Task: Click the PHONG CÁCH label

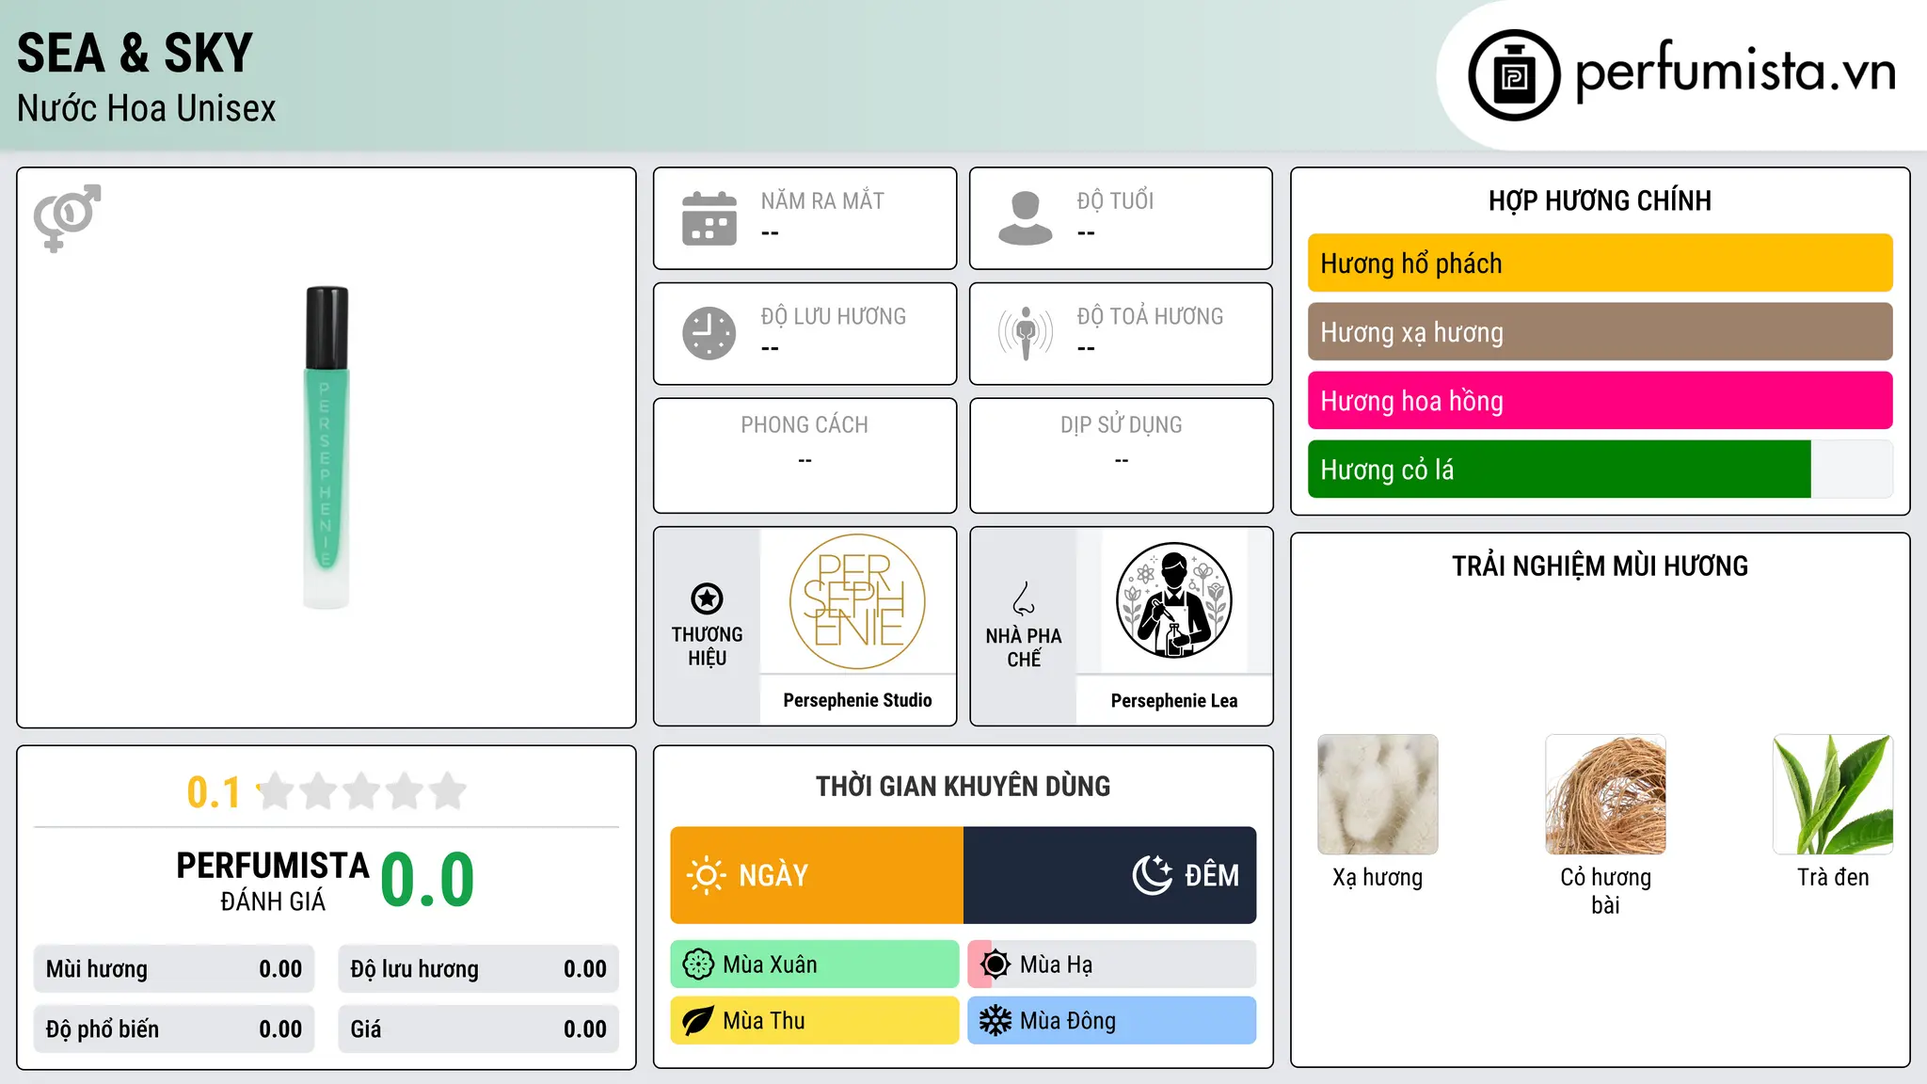Action: point(804,425)
